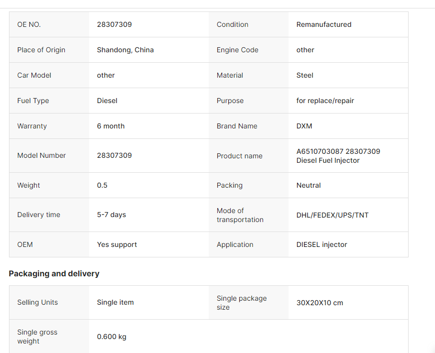Screen dimensions: 435x353
Task: Select the Condition value Remanufactured
Action: (x=324, y=24)
